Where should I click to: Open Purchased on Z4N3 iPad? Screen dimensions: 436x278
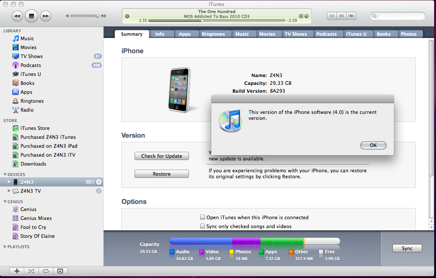[49, 146]
